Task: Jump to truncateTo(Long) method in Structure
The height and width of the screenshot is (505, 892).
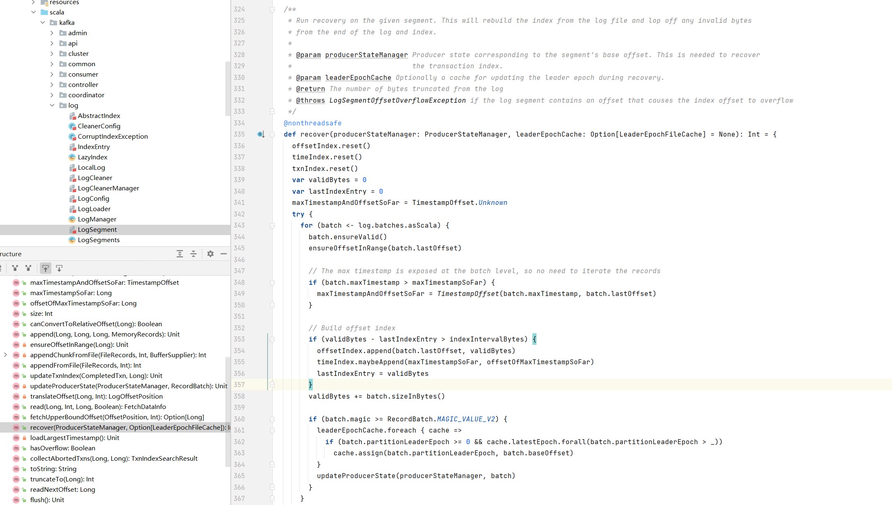Action: coord(62,479)
